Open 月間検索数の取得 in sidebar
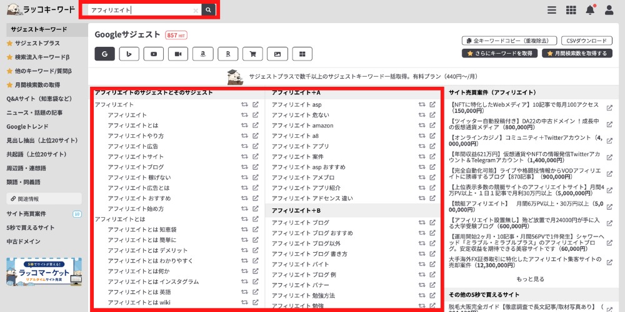This screenshot has height=312, width=625. [37, 85]
